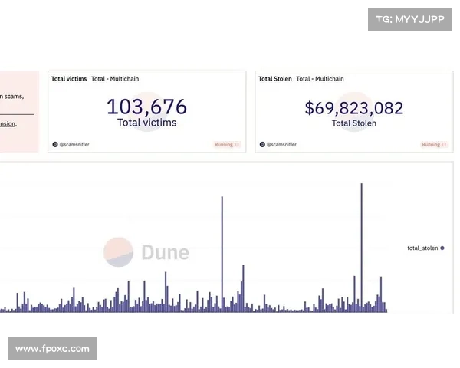Click the 103,676 victims counter value
This screenshot has height=368, width=460.
click(146, 107)
